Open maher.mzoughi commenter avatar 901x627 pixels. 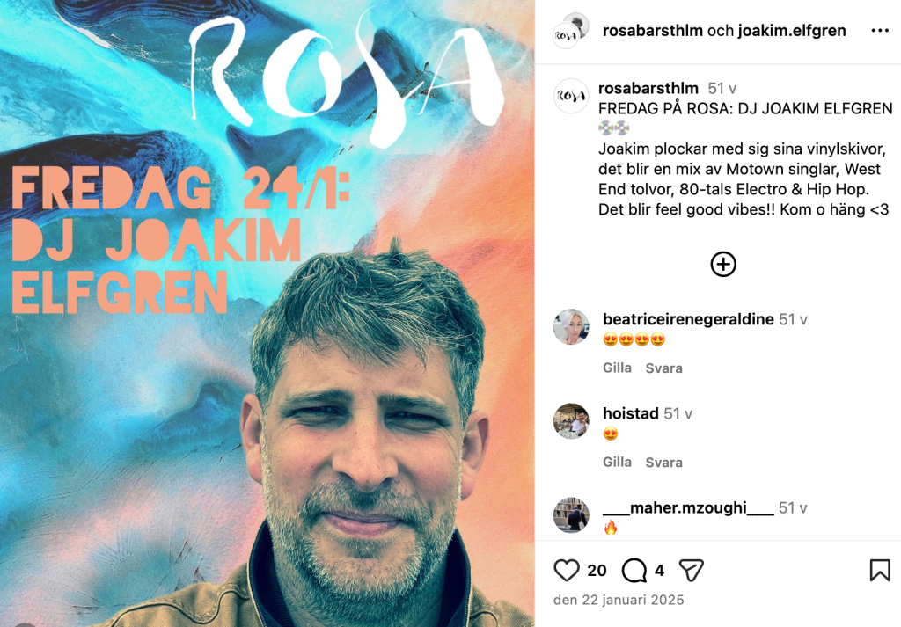[x=571, y=515]
